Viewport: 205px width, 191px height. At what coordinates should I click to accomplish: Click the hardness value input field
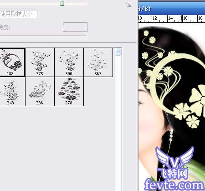point(75,27)
